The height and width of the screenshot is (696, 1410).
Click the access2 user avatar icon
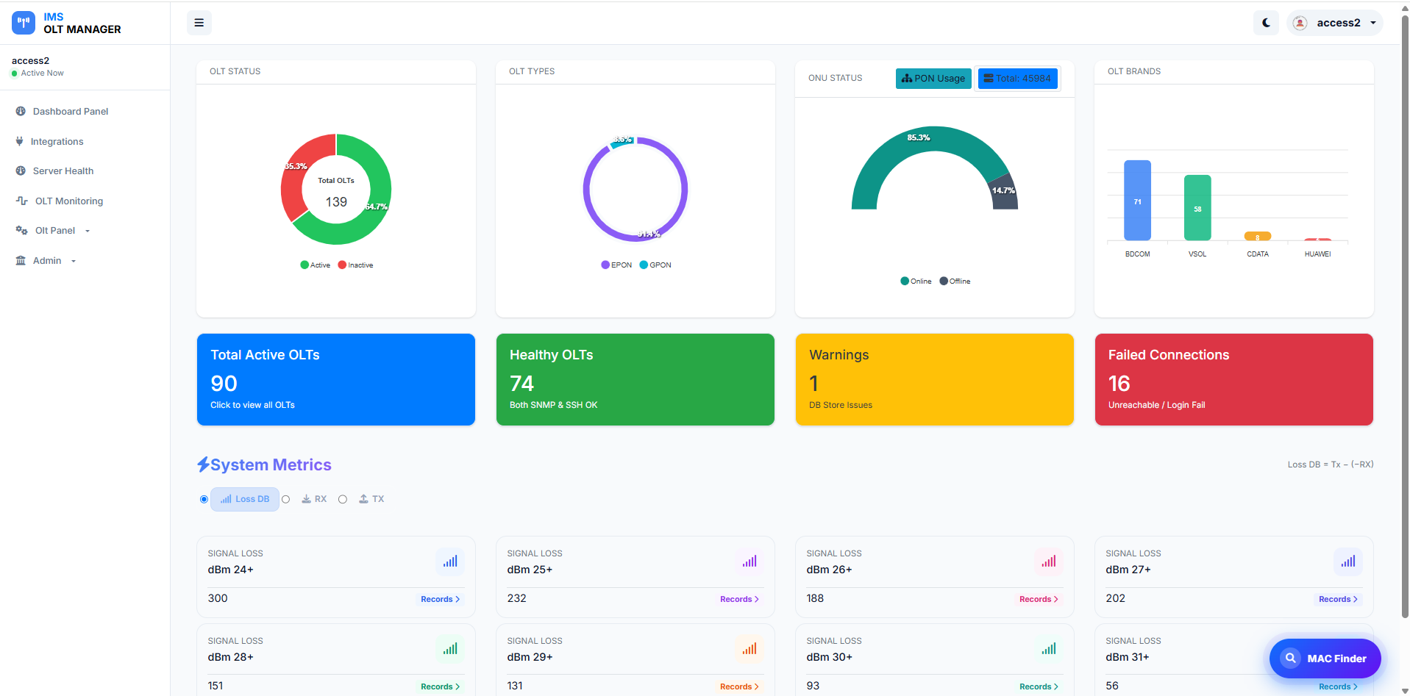(1300, 23)
